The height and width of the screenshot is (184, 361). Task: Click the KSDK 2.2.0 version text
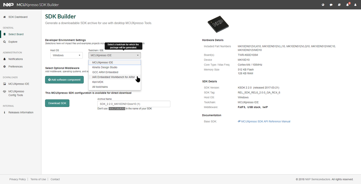point(259,87)
